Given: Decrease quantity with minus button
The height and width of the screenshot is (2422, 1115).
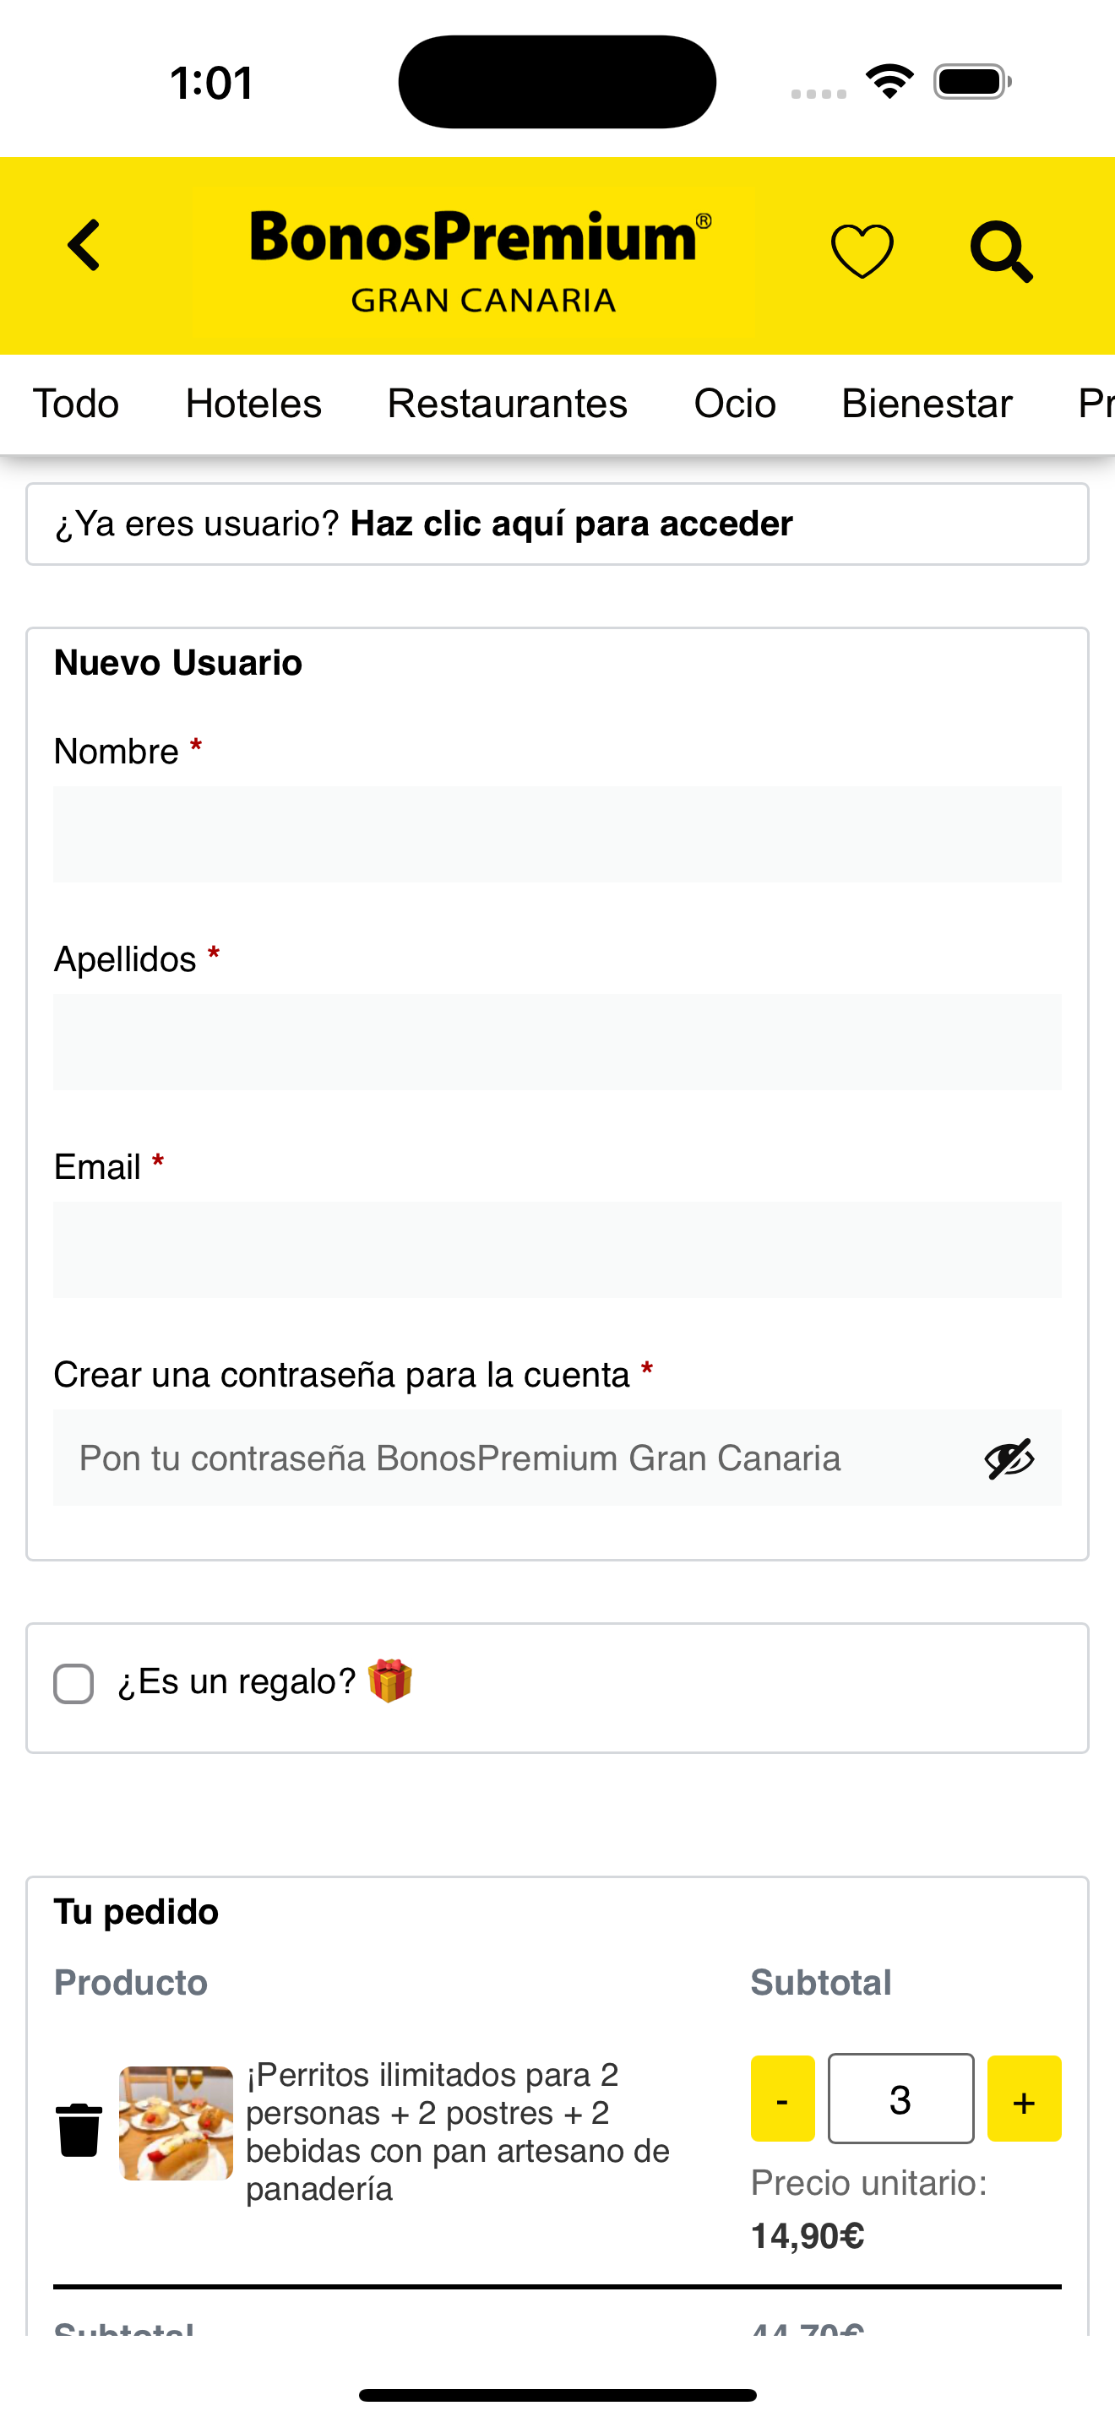Looking at the screenshot, I should coord(782,2098).
